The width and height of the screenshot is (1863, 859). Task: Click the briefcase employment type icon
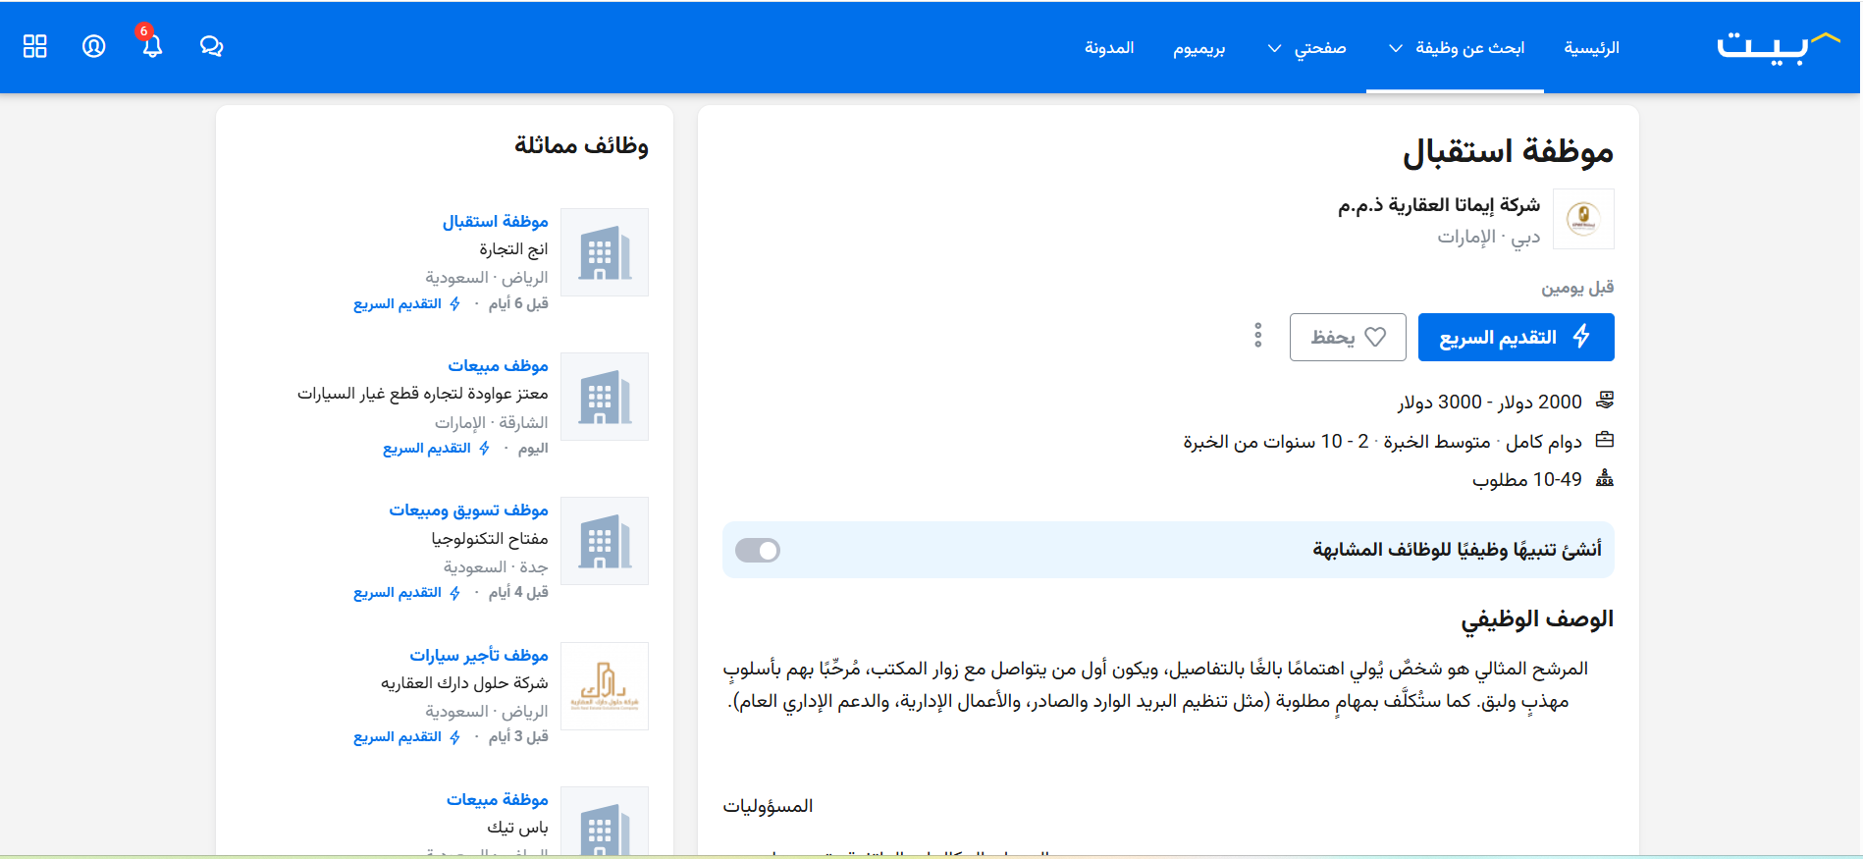(x=1605, y=440)
